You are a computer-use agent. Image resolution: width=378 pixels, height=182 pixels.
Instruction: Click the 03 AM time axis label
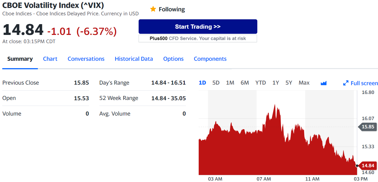coord(215,179)
